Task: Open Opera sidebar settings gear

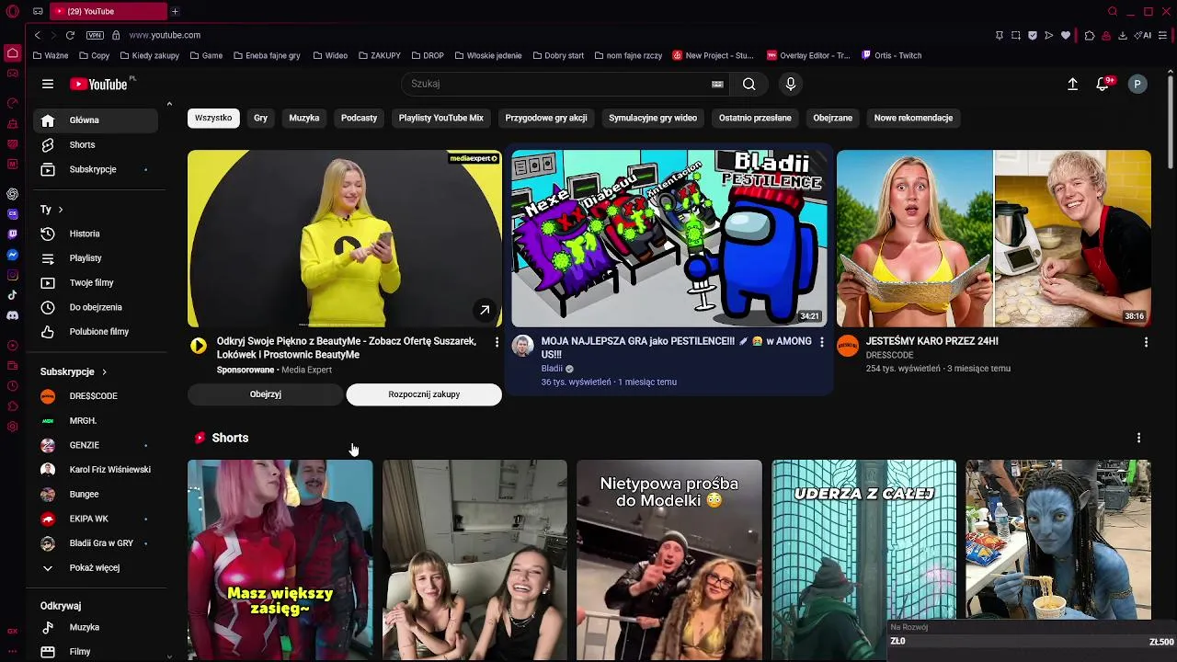Action: (12, 427)
